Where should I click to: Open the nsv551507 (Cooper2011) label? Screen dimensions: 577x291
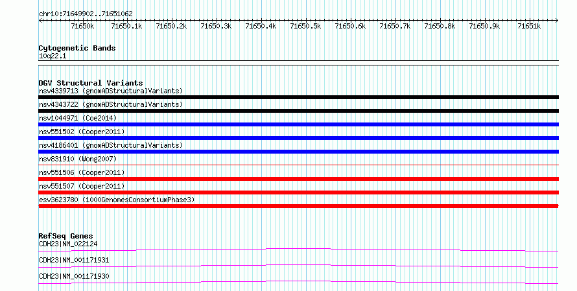pos(82,186)
